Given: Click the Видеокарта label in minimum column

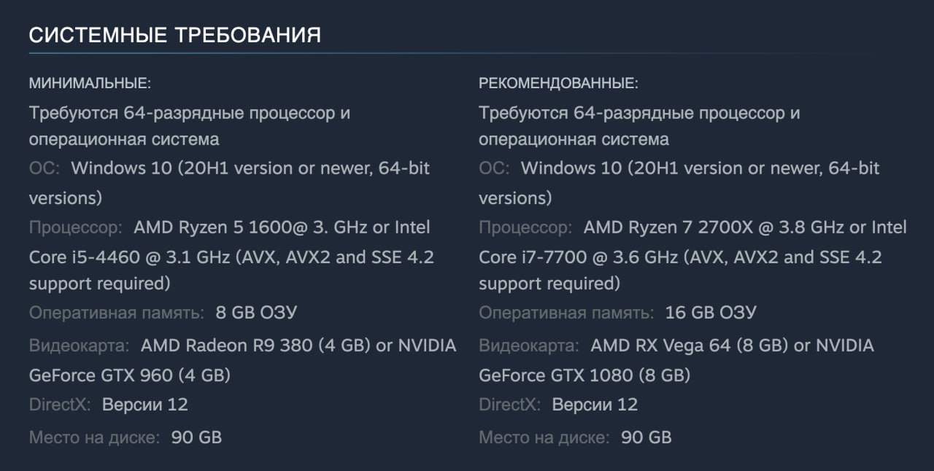Looking at the screenshot, I should [80, 345].
